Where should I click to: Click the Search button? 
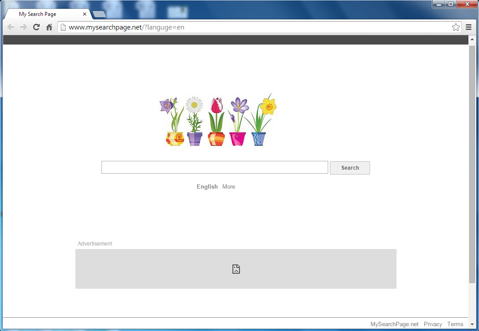click(x=350, y=168)
